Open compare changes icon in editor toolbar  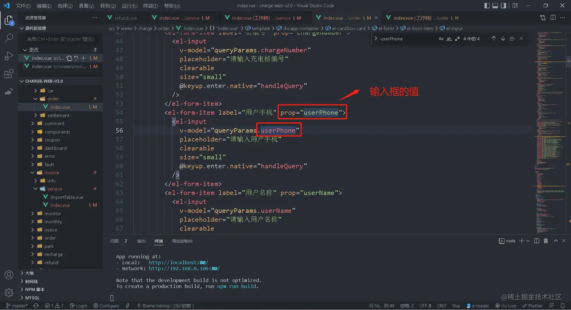[543, 18]
